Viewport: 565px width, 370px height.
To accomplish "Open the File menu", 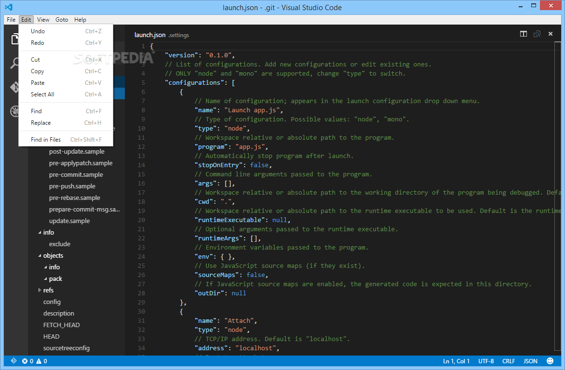I will (11, 19).
